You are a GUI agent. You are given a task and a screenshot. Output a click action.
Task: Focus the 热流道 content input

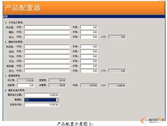coord(47,47)
